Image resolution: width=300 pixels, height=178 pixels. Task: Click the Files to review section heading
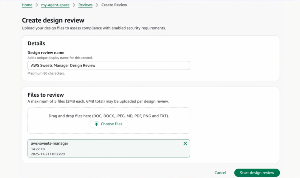pyautogui.click(x=46, y=95)
